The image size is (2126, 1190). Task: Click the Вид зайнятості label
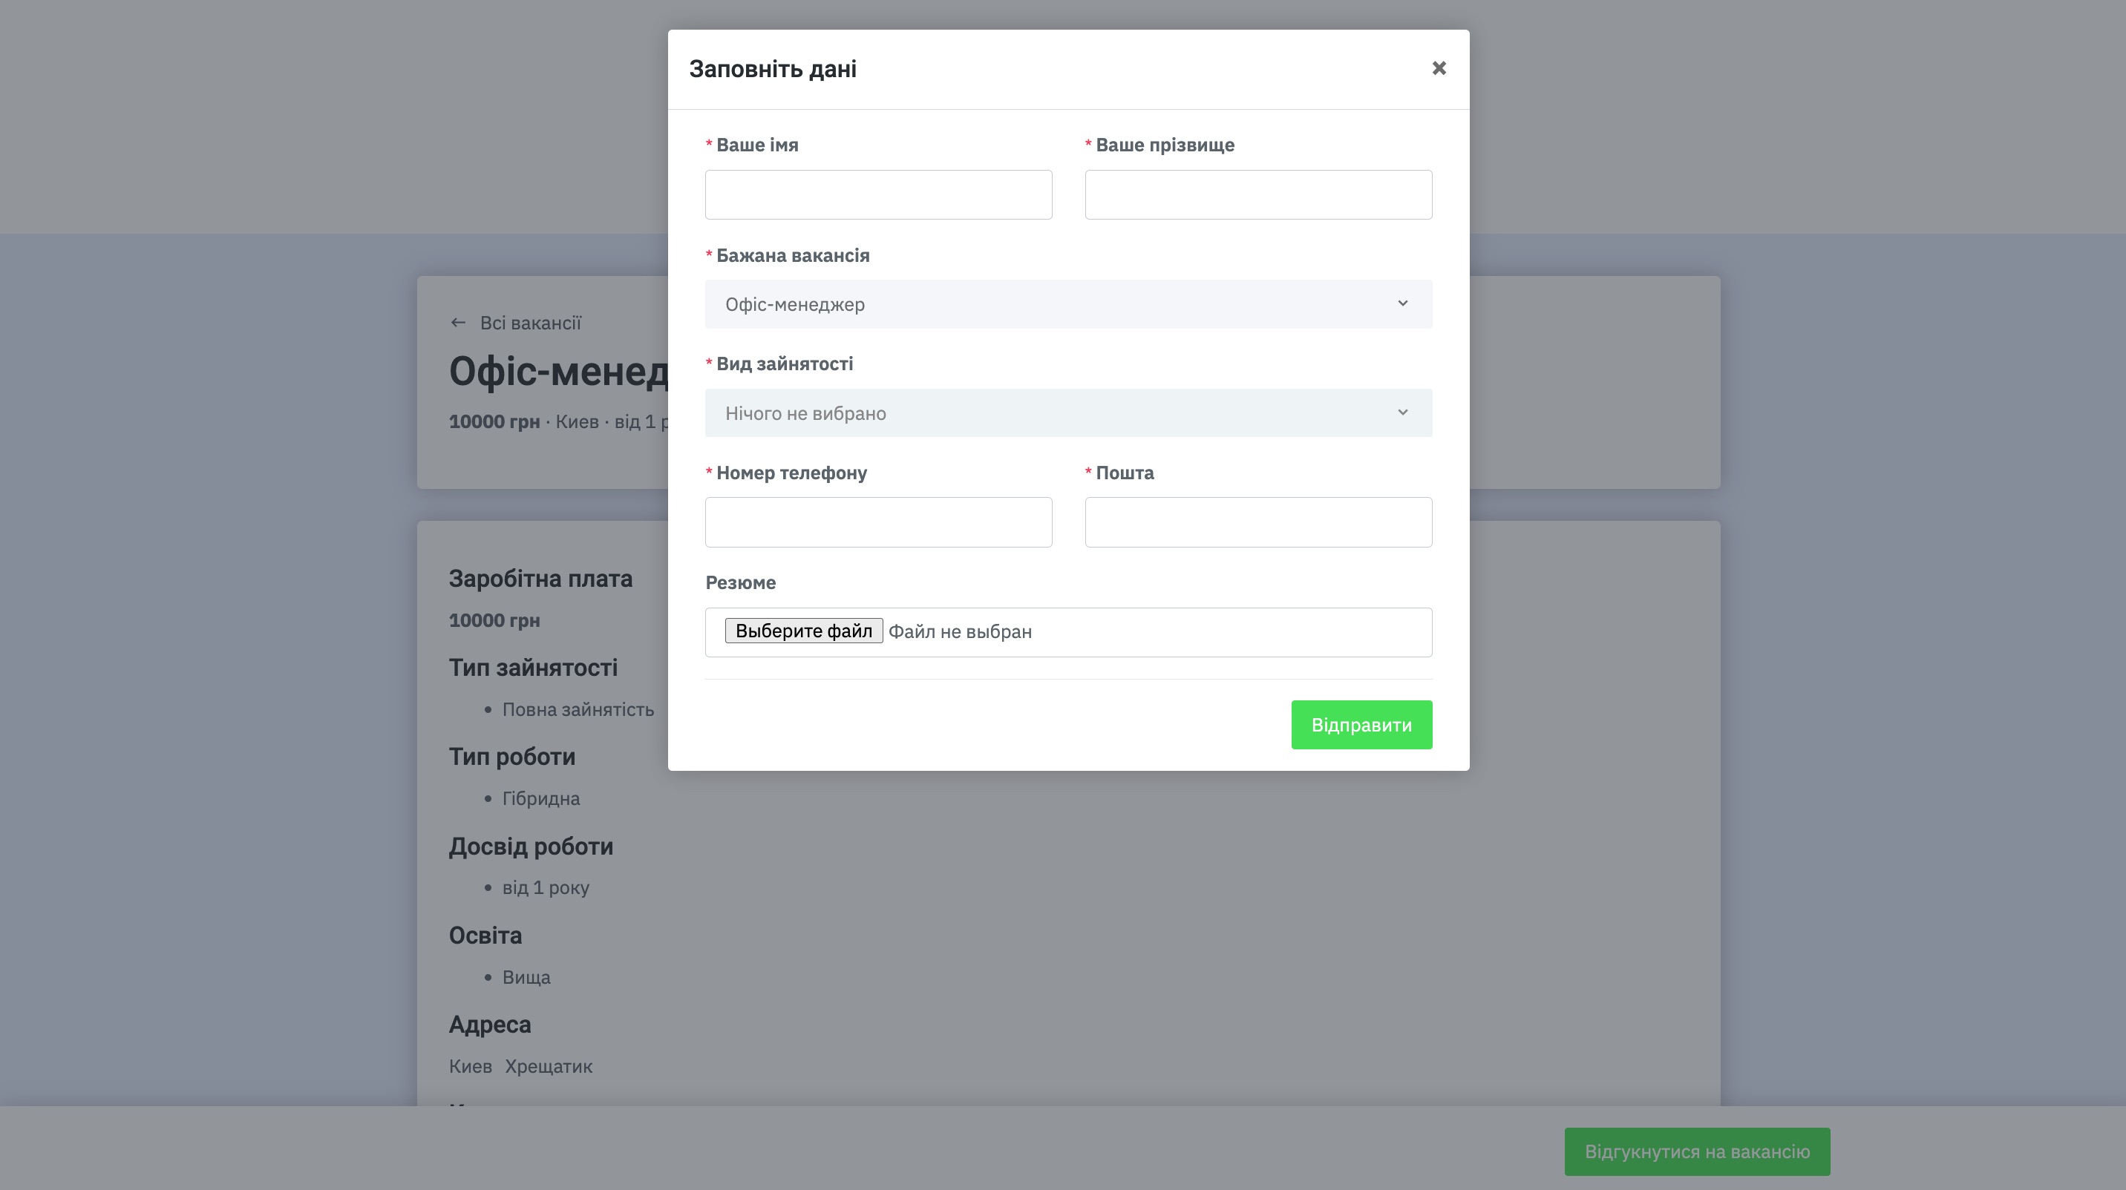click(784, 364)
